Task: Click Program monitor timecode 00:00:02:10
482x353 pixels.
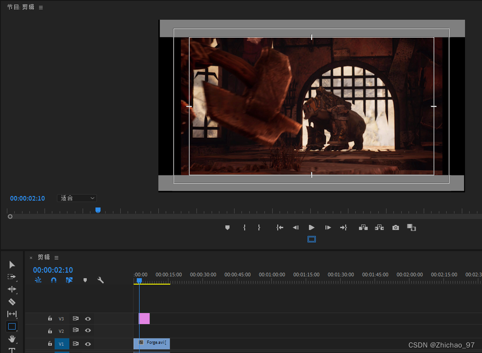Action: 28,198
